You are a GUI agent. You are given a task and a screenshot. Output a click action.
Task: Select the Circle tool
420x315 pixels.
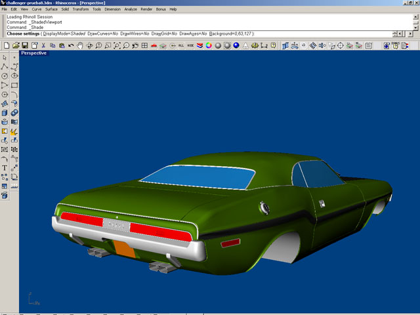pos(5,76)
